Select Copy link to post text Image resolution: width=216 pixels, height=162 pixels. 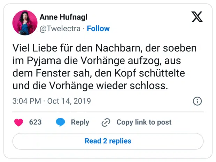pos(144,122)
